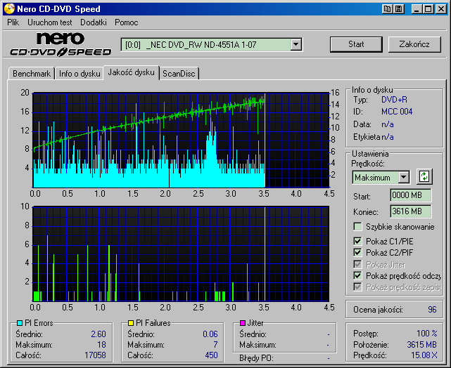Image resolution: width=451 pixels, height=368 pixels.
Task: Click the Postęp value 100 %
Action: point(427,334)
